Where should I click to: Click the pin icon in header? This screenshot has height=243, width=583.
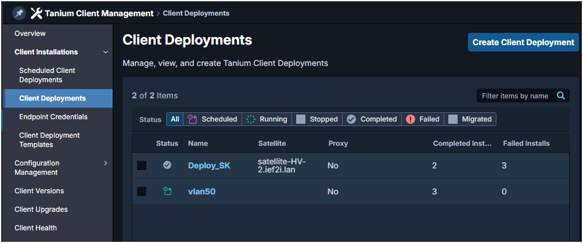pyautogui.click(x=19, y=13)
